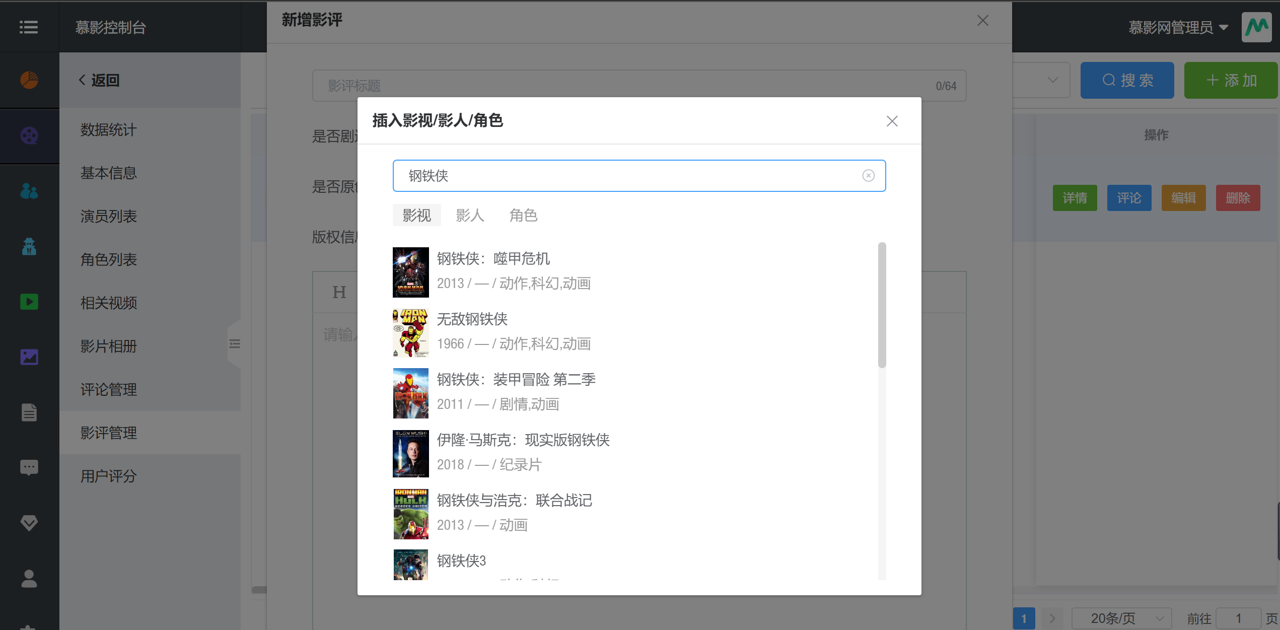The height and width of the screenshot is (630, 1280).
Task: Click the results list scrollbar
Action: [882, 305]
